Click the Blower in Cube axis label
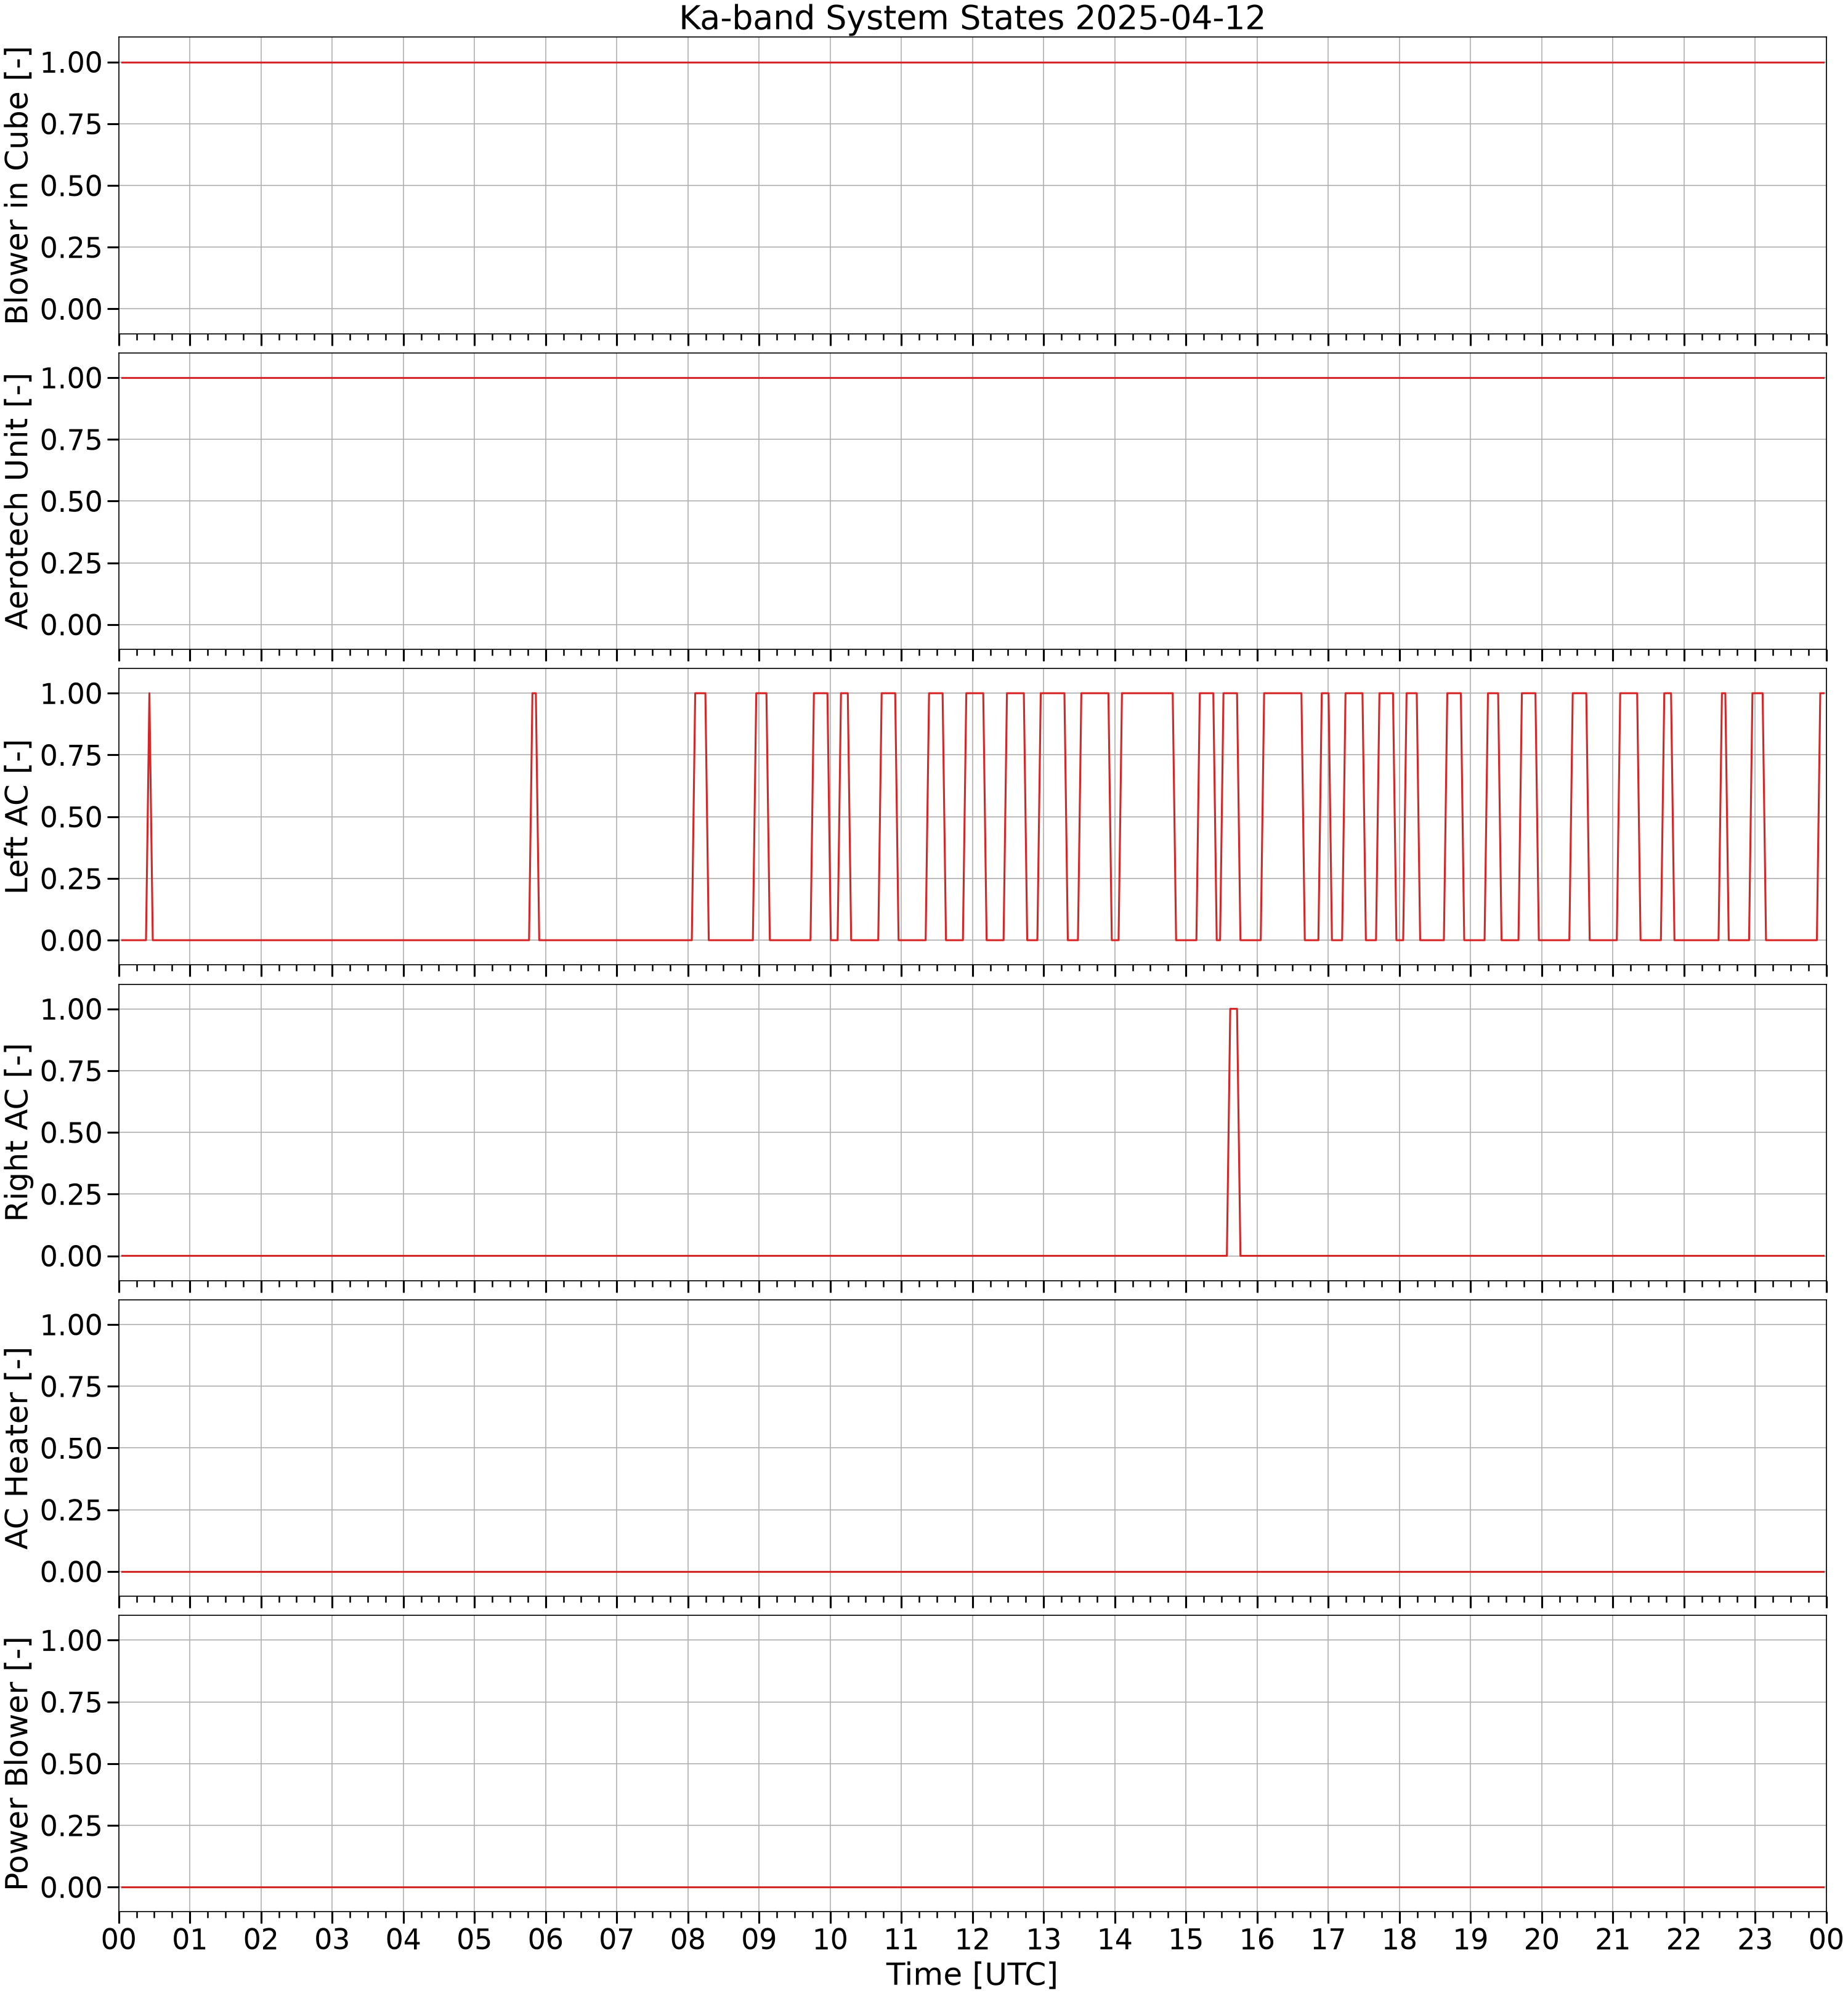 (18, 186)
